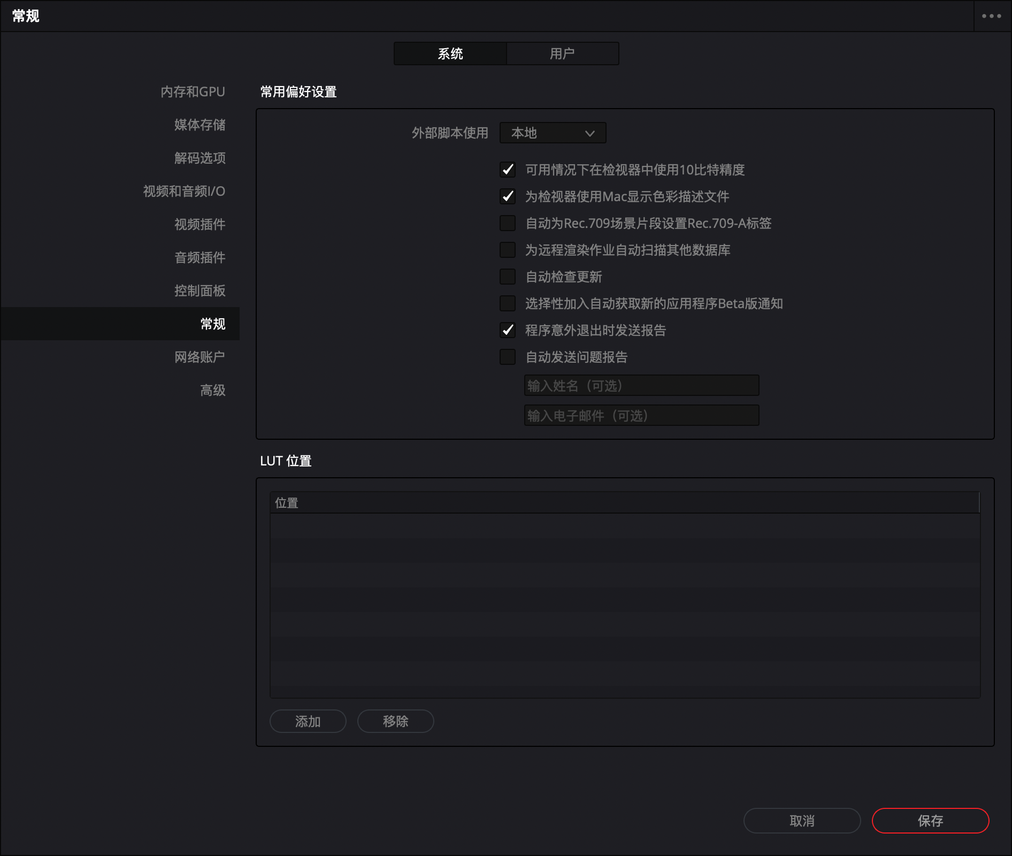Disable the Mac显示色彩描述文件 checkbox
Image resolution: width=1012 pixels, height=856 pixels.
click(508, 196)
